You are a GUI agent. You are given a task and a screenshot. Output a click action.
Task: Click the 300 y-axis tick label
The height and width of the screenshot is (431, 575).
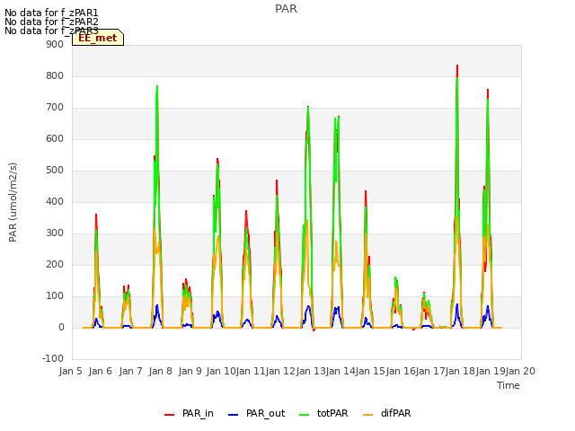[55, 233]
